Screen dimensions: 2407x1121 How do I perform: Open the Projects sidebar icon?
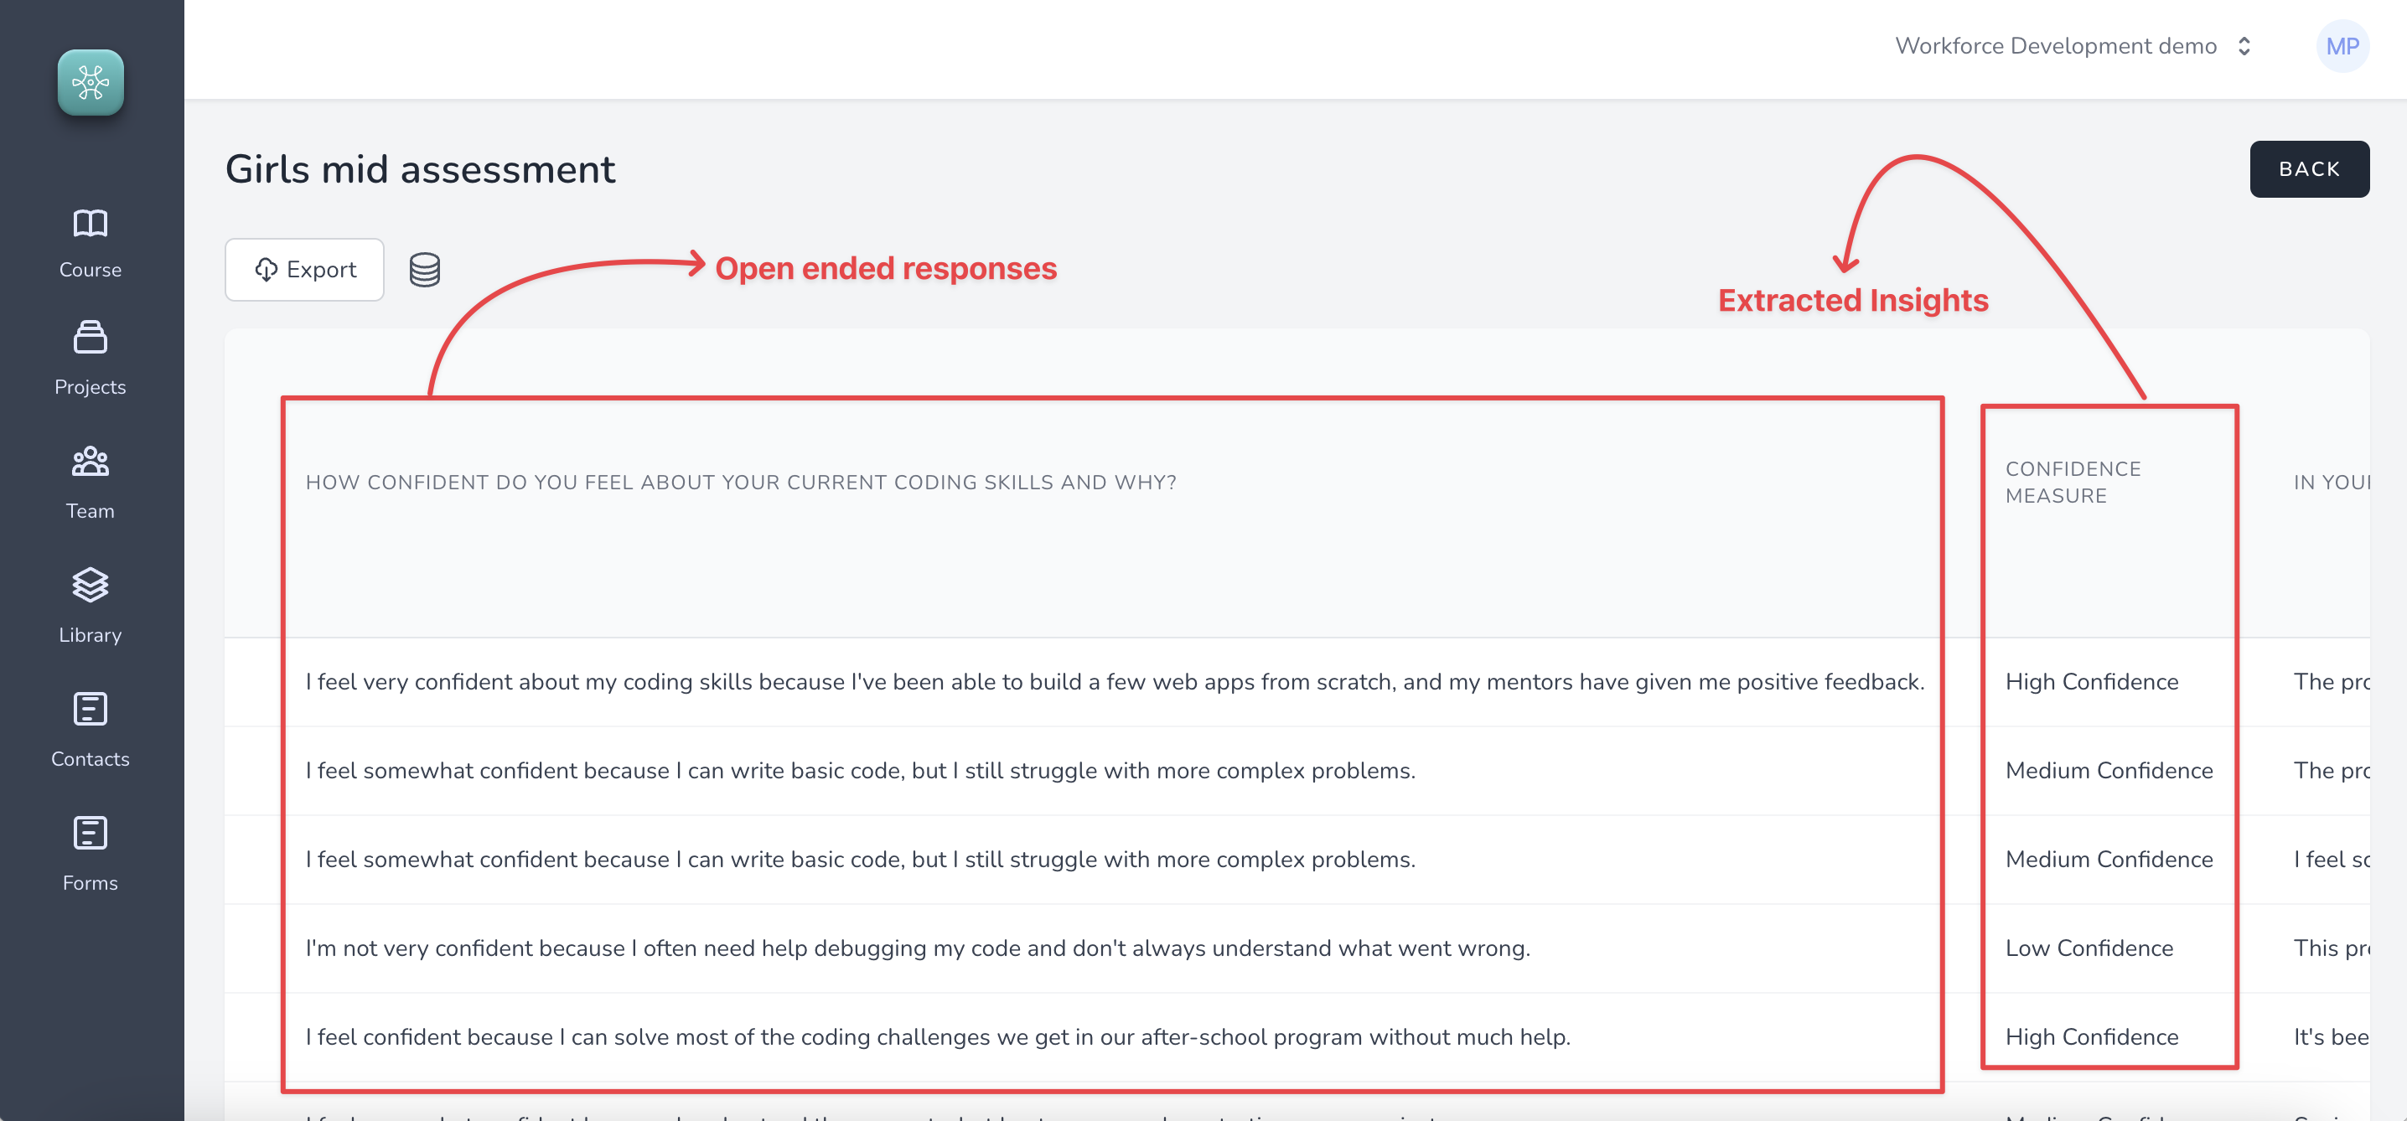[x=91, y=338]
